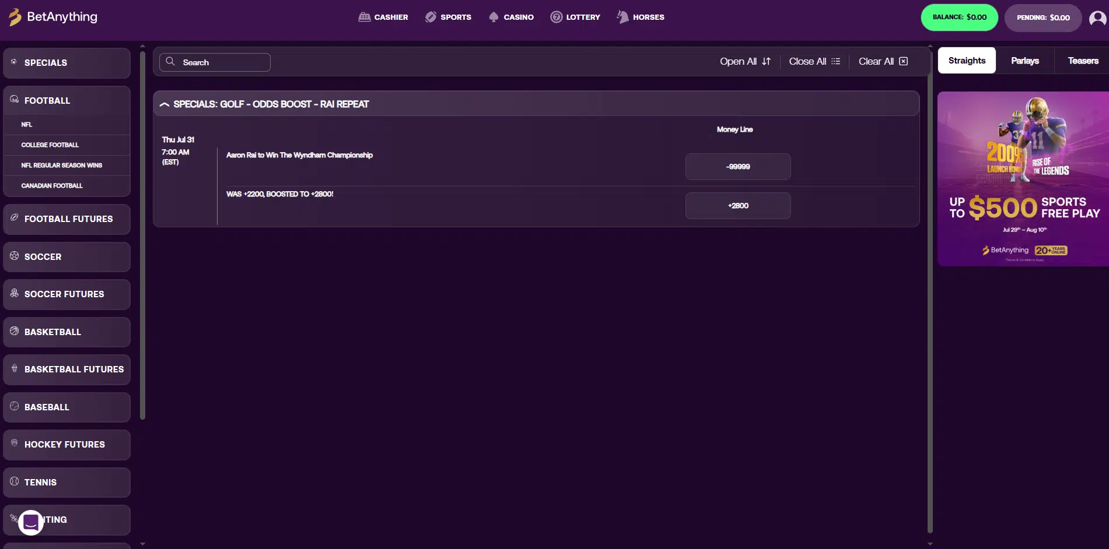The image size is (1109, 549).
Task: Click Clear All label
Action: point(876,61)
